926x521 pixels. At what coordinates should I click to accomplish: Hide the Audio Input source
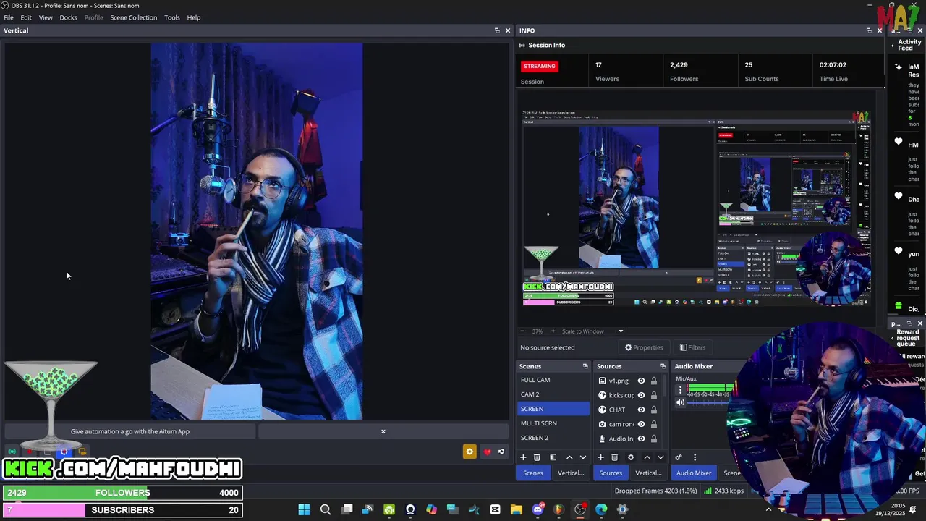pyautogui.click(x=641, y=439)
